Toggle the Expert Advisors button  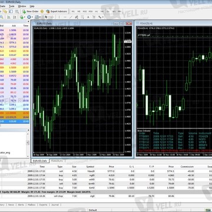(57, 11)
